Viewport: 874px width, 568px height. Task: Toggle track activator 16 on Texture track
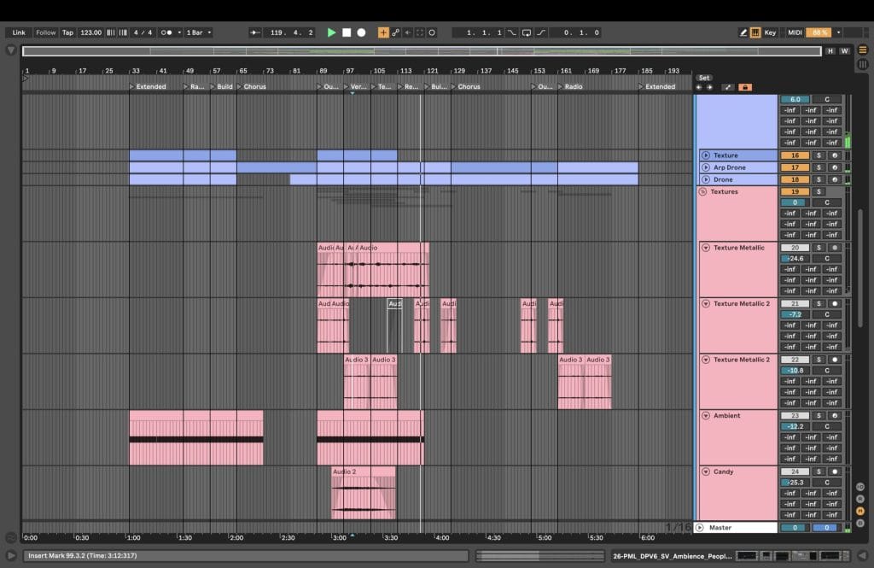[x=795, y=155]
